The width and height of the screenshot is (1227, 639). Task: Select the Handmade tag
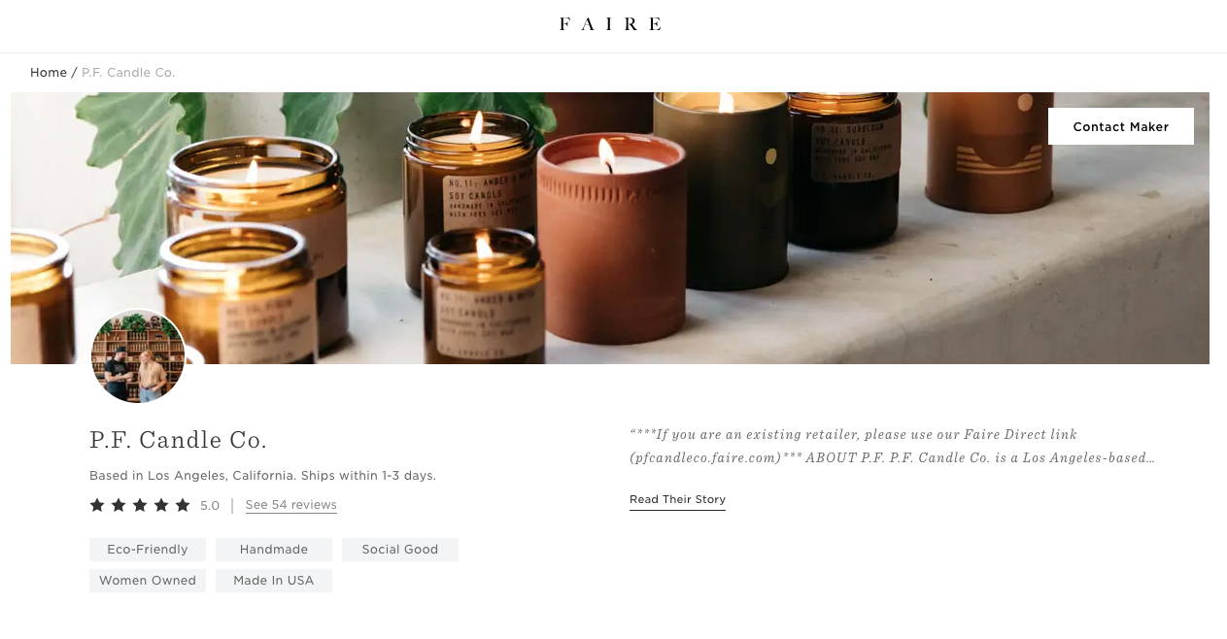click(x=274, y=550)
